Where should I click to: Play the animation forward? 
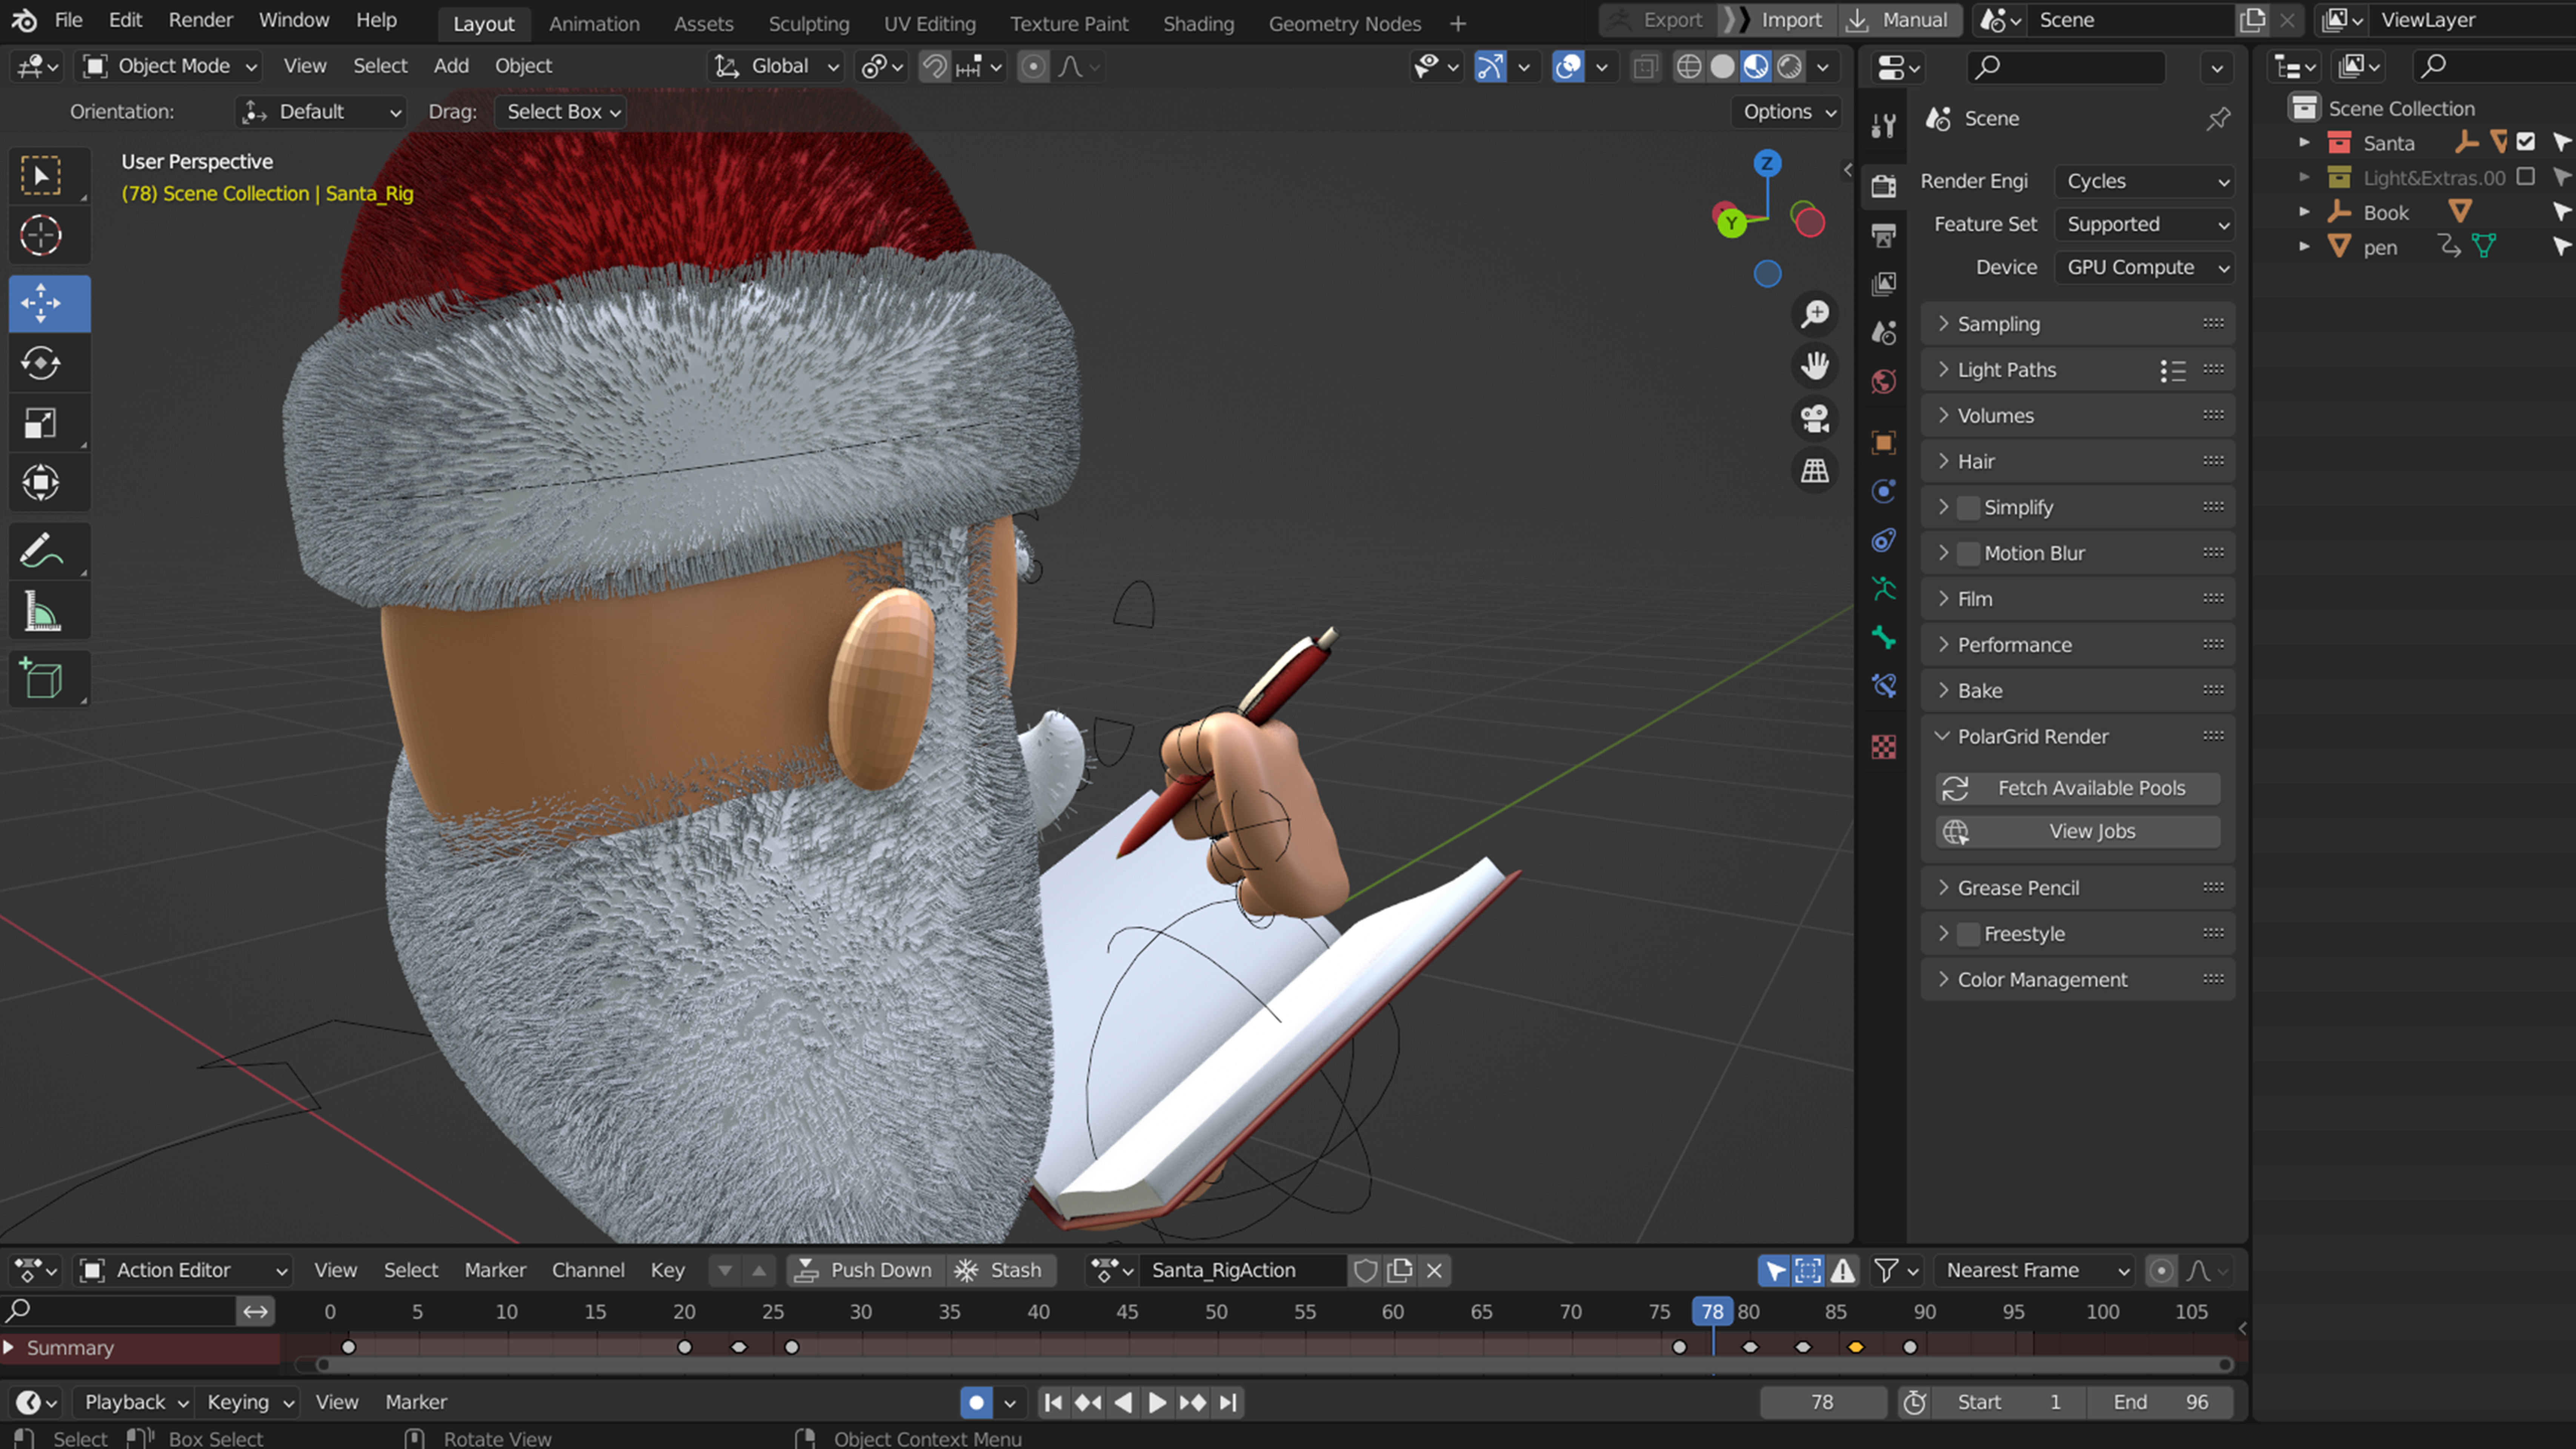click(x=1157, y=1403)
